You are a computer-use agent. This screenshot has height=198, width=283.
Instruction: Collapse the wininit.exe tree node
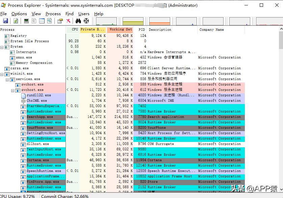(2, 74)
